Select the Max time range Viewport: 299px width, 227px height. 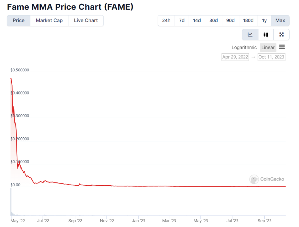click(280, 21)
